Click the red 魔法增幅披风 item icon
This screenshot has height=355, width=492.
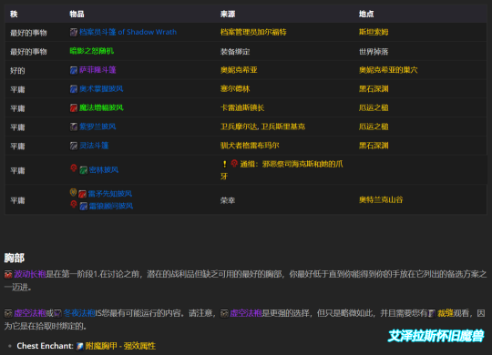click(74, 108)
